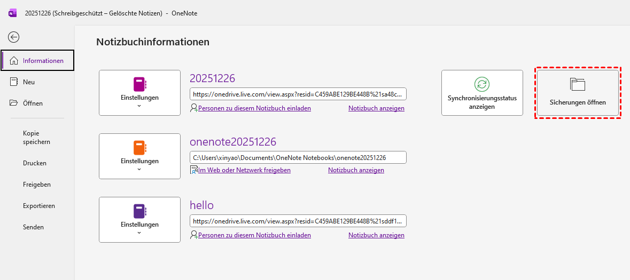The width and height of the screenshot is (630, 280).
Task: Click the back arrow icon
Action: click(x=14, y=37)
